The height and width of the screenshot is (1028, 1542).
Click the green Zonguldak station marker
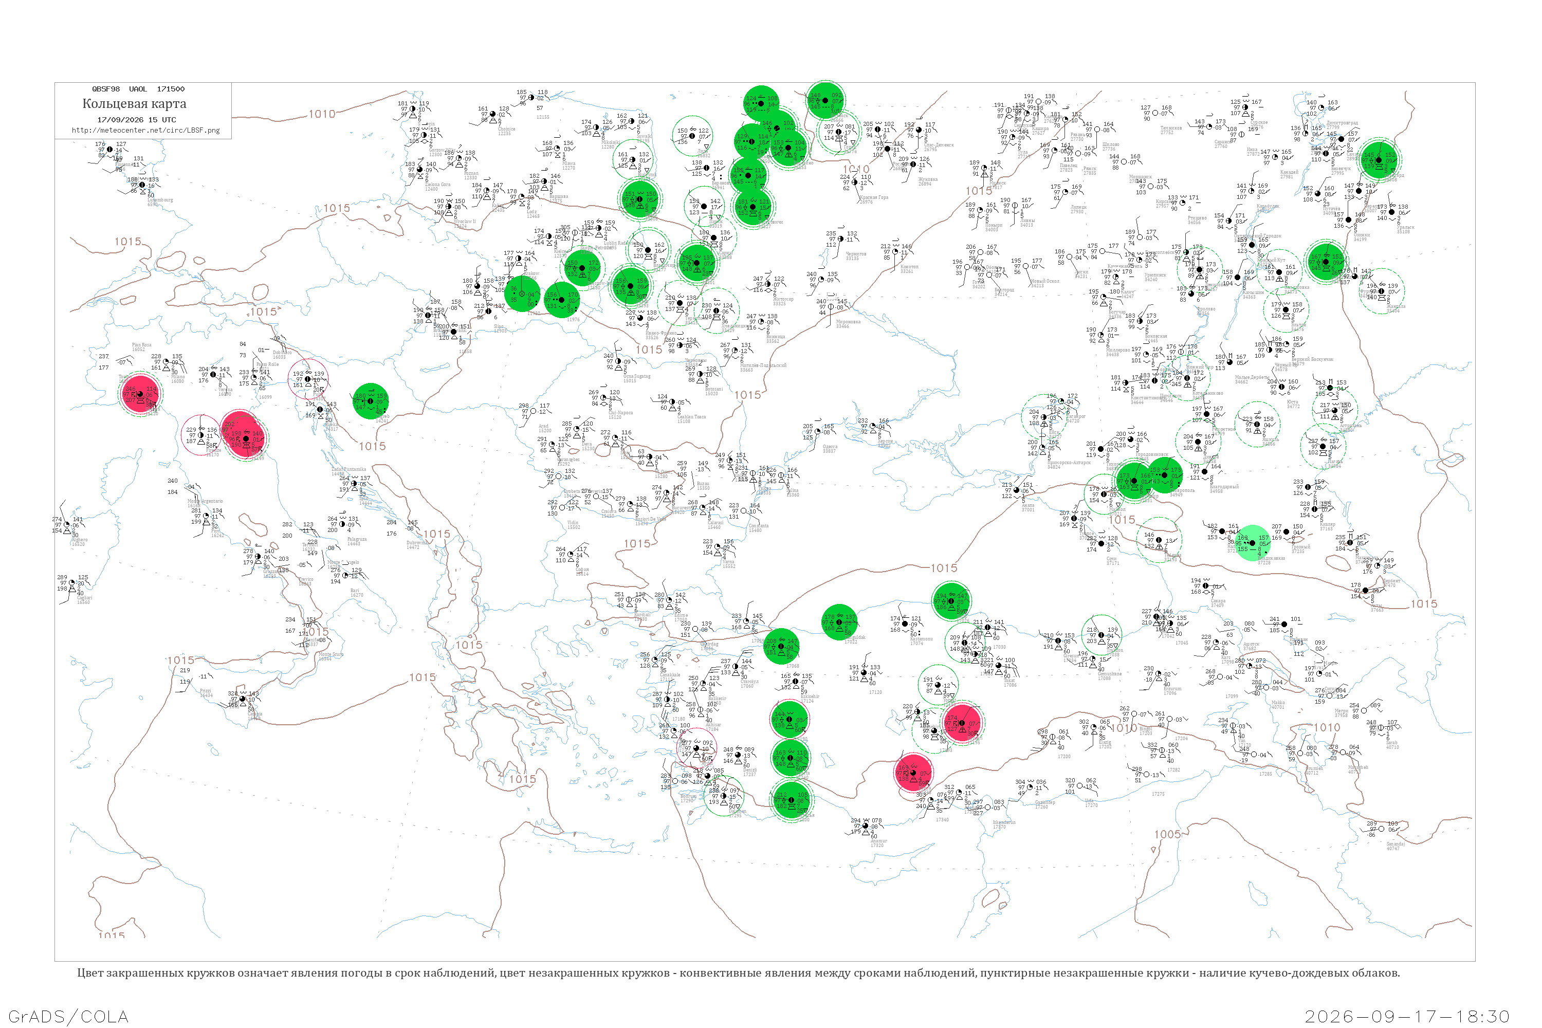point(839,623)
